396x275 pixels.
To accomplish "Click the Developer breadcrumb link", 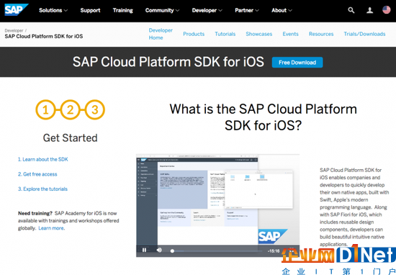I will (x=14, y=30).
